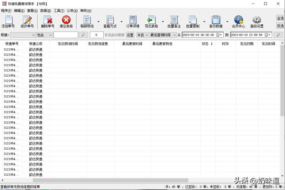Click the date range search icon

point(278,35)
